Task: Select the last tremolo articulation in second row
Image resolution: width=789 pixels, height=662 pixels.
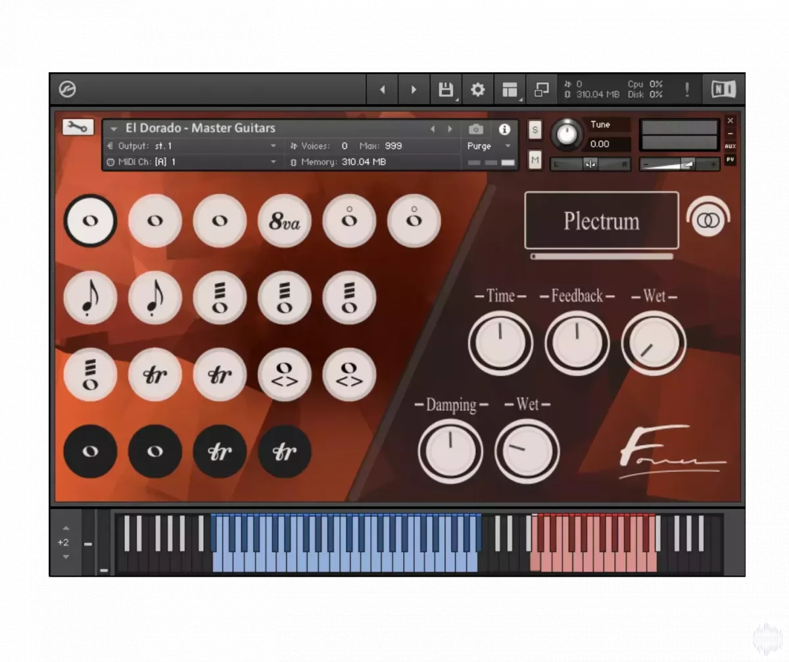Action: click(349, 298)
